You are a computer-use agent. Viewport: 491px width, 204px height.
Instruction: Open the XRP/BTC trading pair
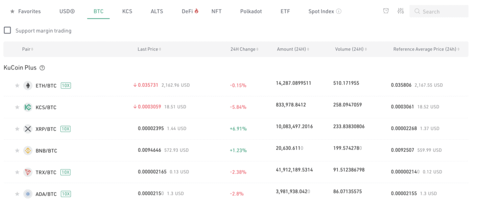click(46, 129)
